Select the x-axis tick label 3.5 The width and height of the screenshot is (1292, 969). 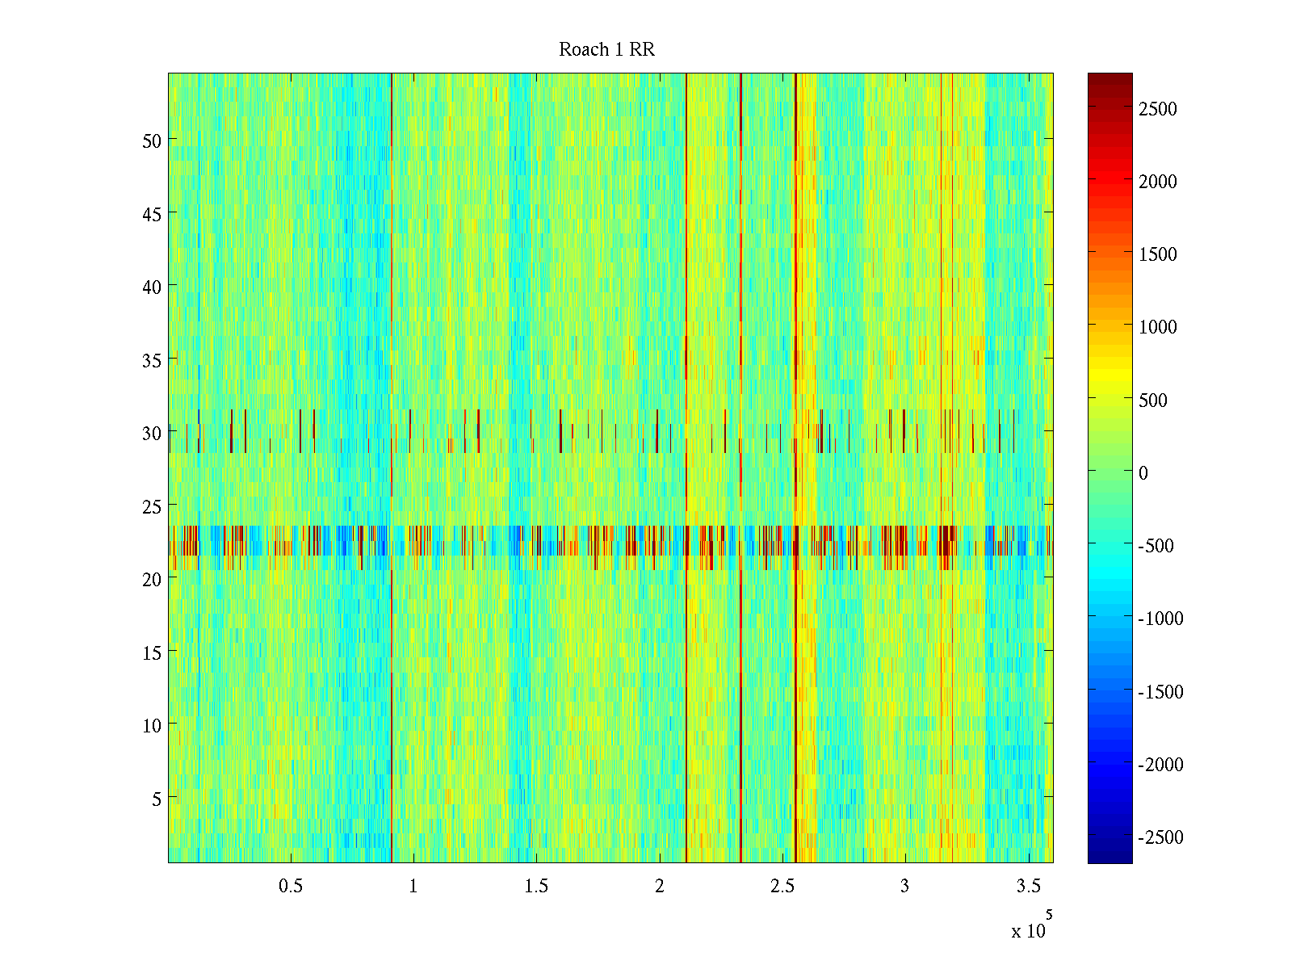coord(1027,887)
